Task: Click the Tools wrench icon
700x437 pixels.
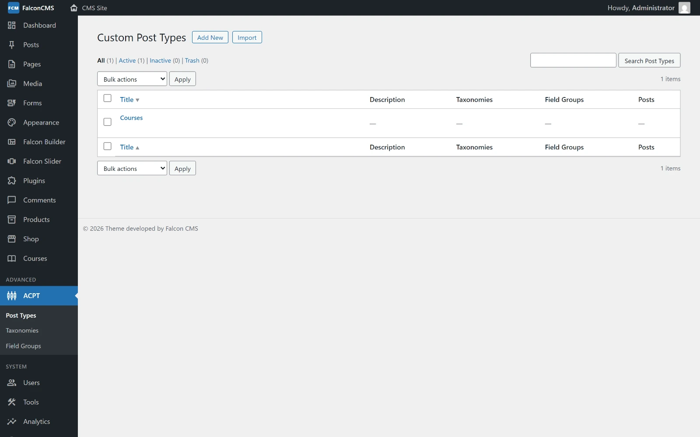Action: pos(12,402)
